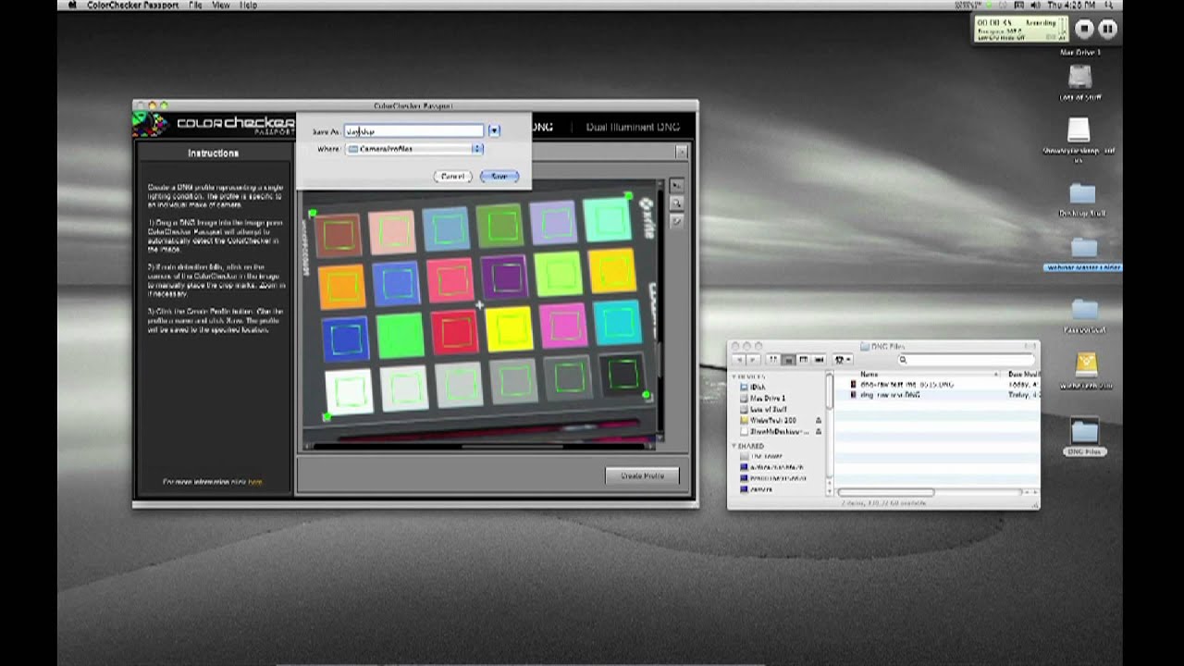Collapse the DEVICES section in Finder sidebar
The width and height of the screenshot is (1184, 666).
735,376
